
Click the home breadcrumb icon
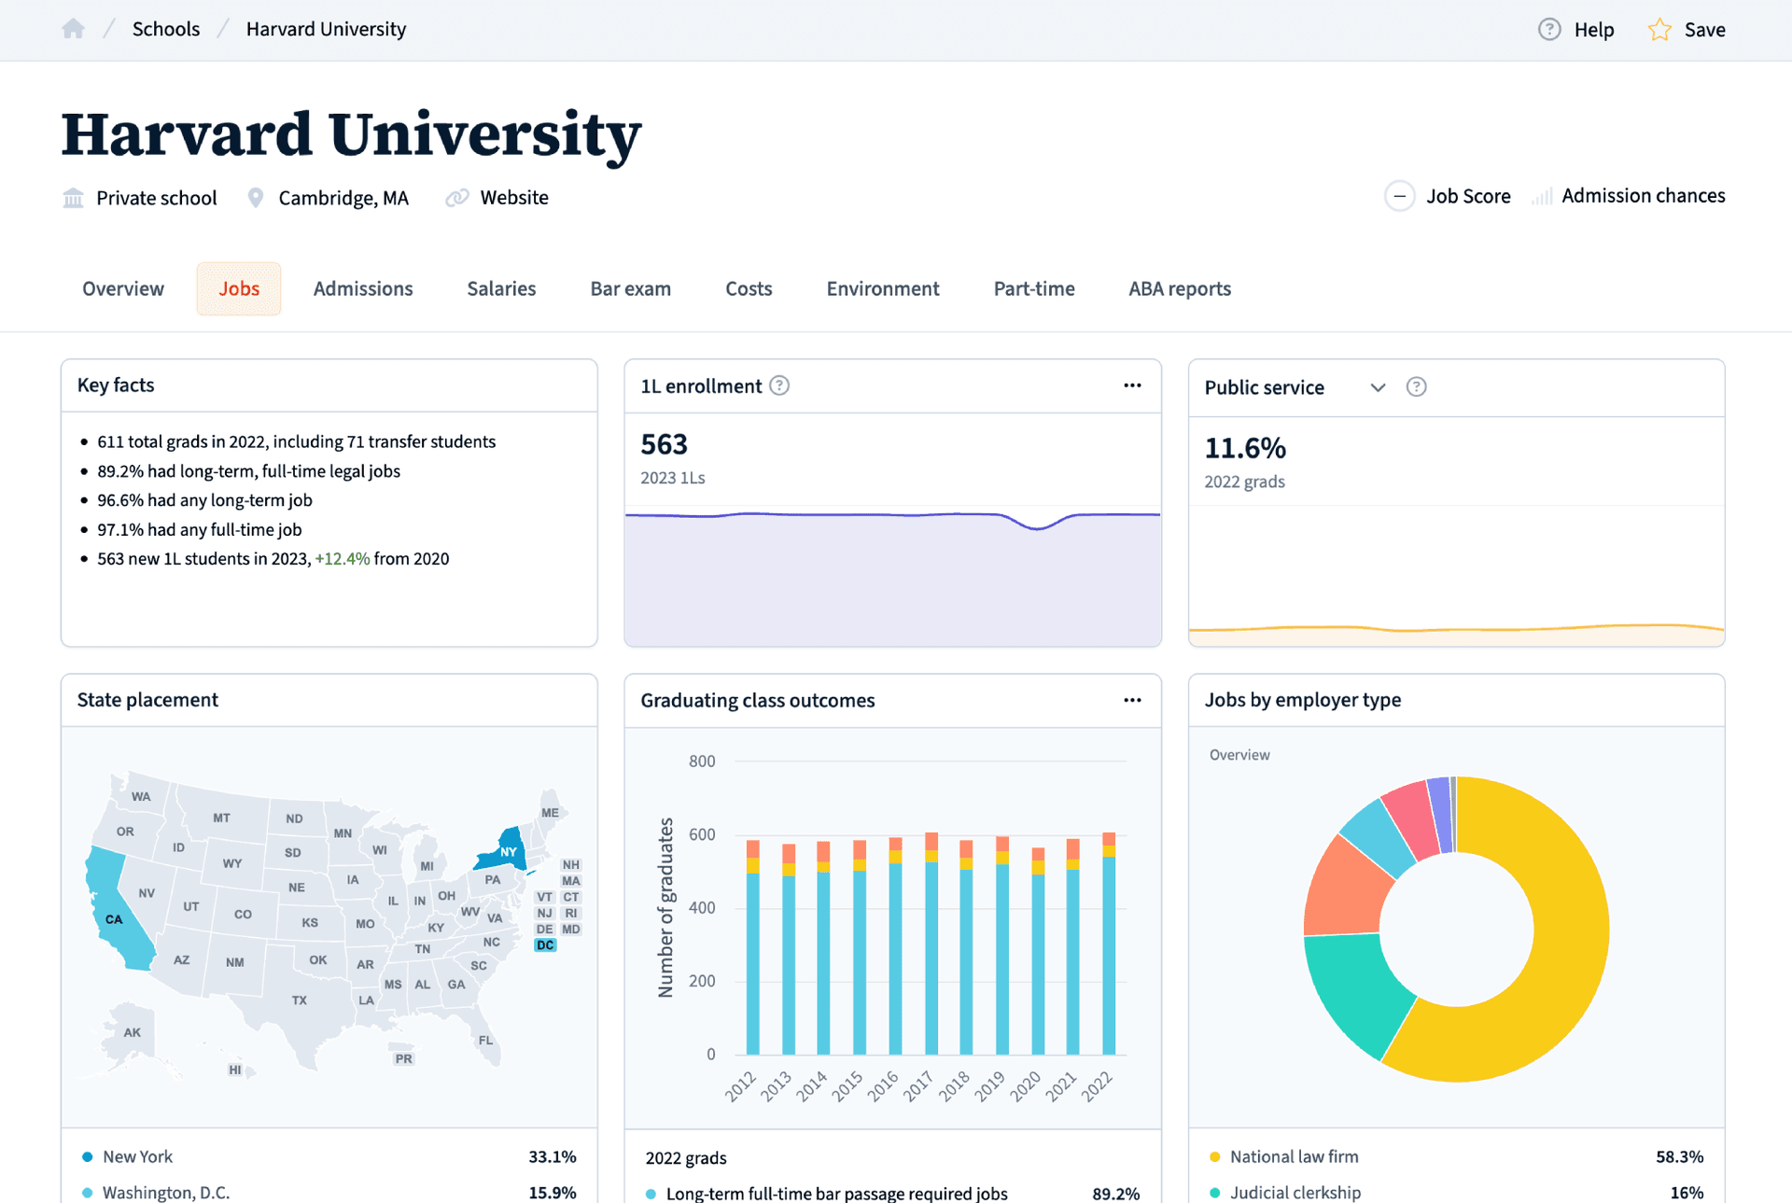(74, 29)
